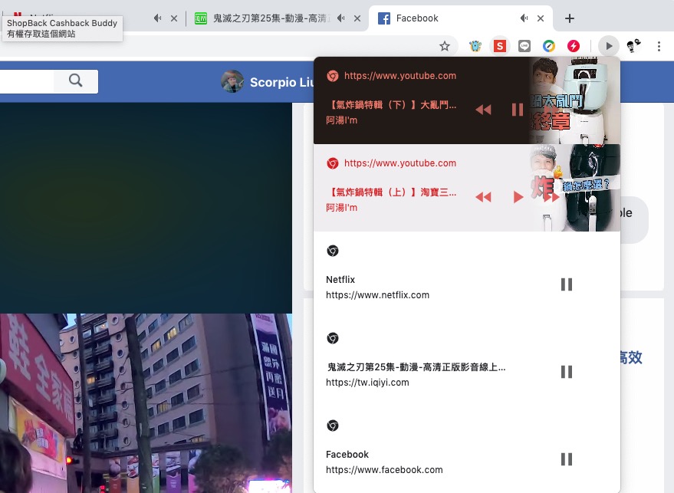This screenshot has width=674, height=493.
Task: Open Scorpio Liu profile picture in Facebook header
Action: tap(232, 81)
